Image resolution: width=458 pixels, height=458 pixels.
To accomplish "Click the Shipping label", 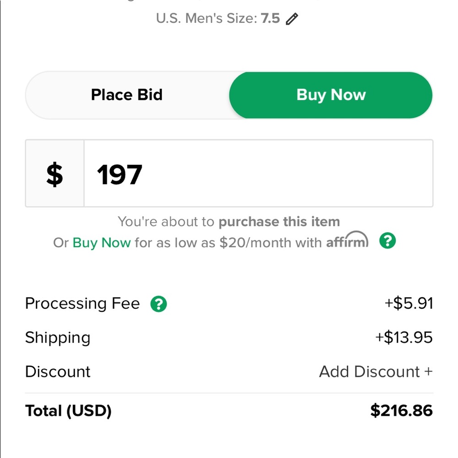I will (x=58, y=338).
